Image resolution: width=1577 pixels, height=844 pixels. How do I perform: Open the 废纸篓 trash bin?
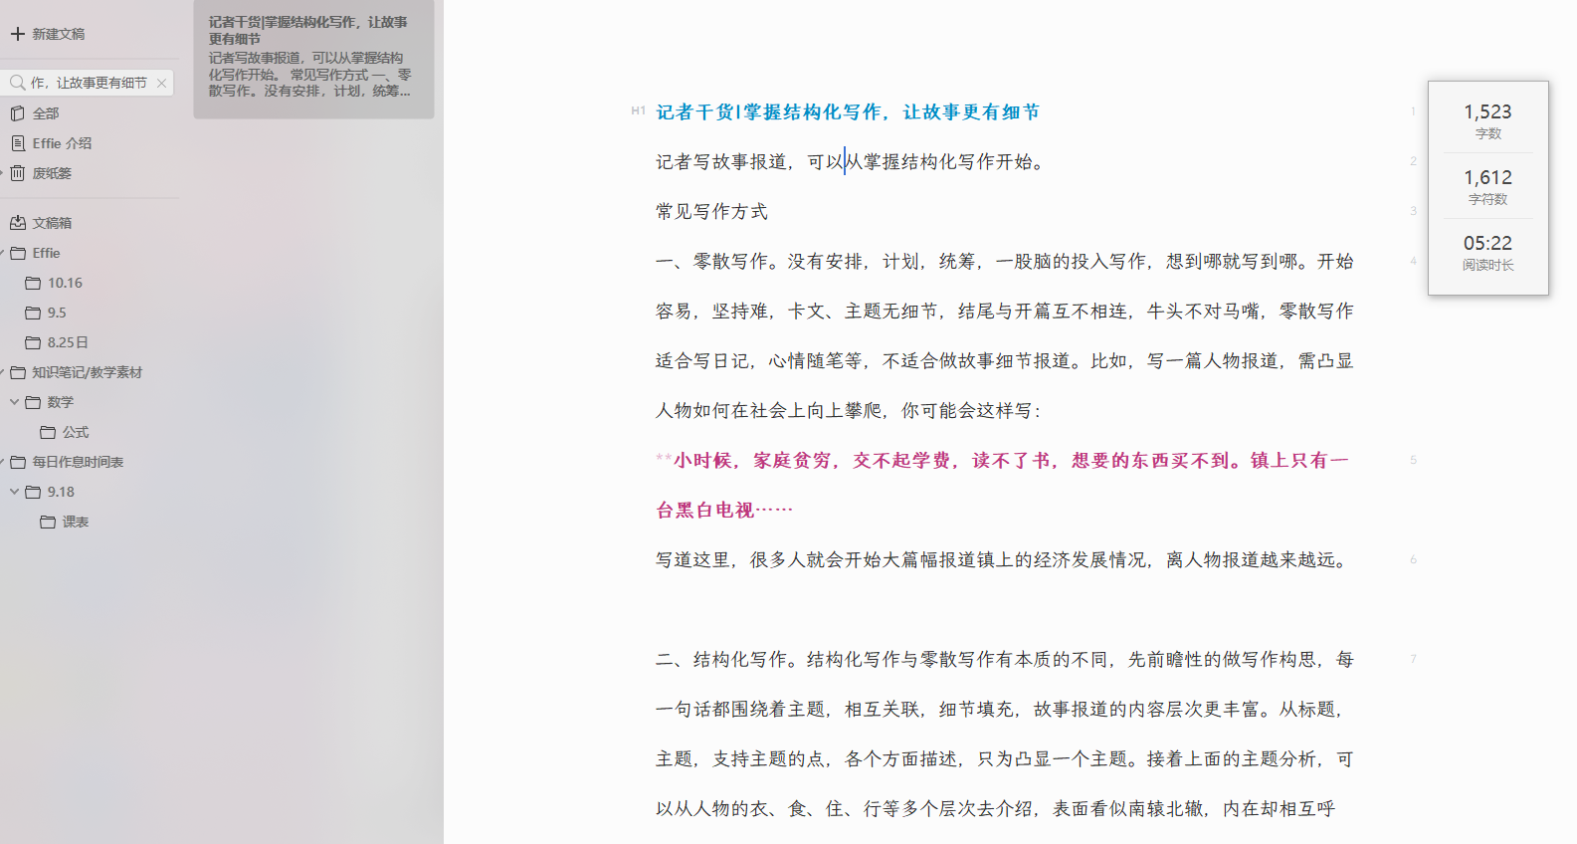pos(51,173)
